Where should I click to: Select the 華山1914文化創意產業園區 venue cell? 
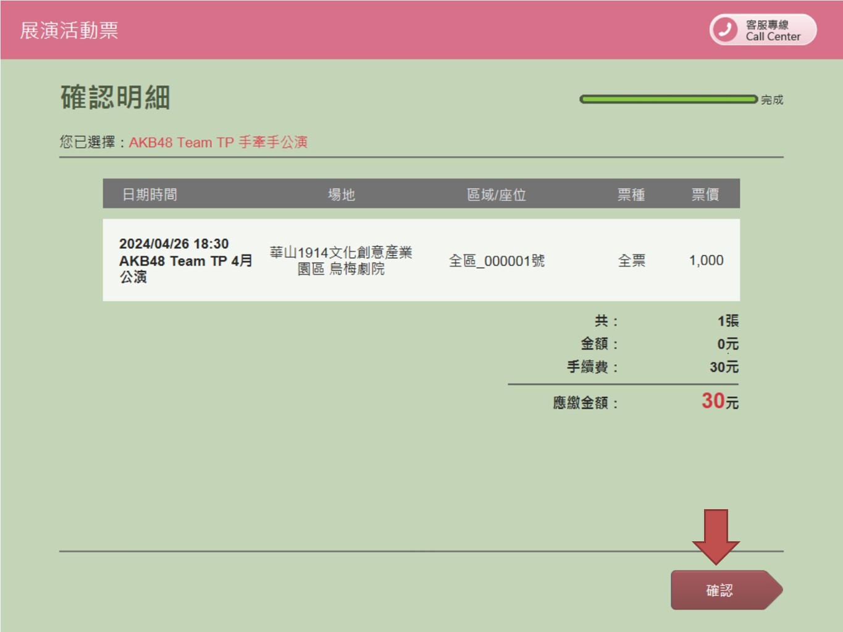click(341, 260)
